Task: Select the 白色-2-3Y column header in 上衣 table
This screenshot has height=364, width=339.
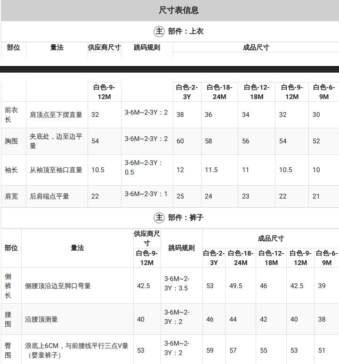Action: 187,92
